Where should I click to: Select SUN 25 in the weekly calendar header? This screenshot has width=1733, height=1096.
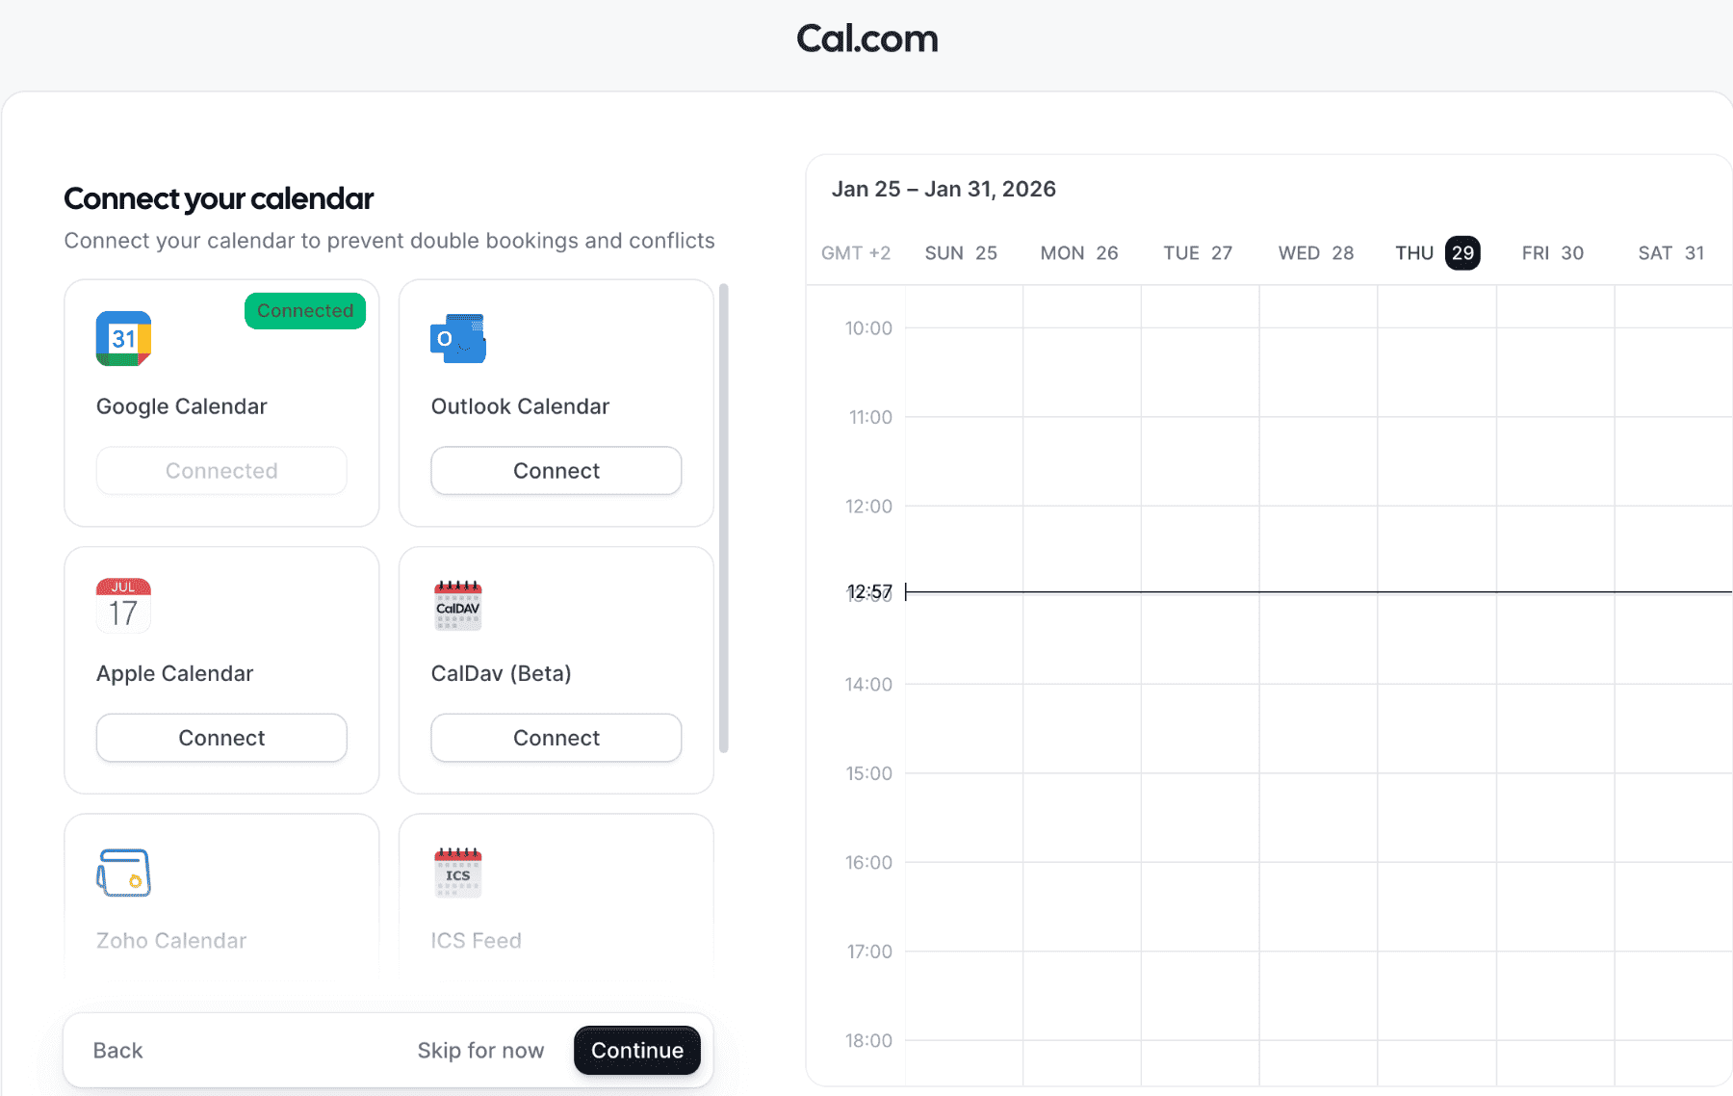tap(960, 252)
